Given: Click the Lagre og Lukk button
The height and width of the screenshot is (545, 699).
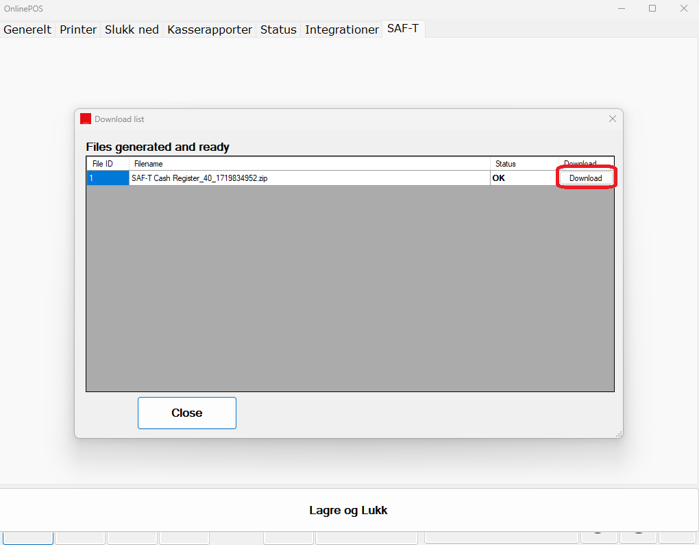Looking at the screenshot, I should (x=349, y=510).
